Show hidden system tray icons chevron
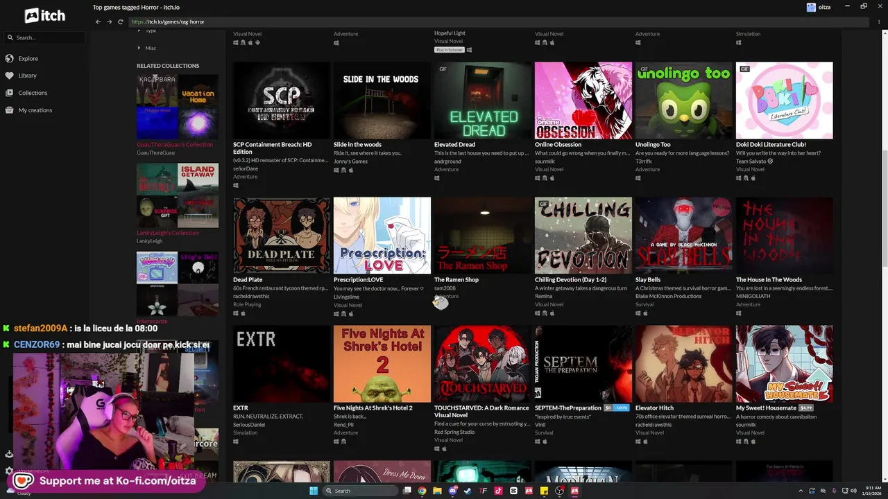 [x=802, y=491]
